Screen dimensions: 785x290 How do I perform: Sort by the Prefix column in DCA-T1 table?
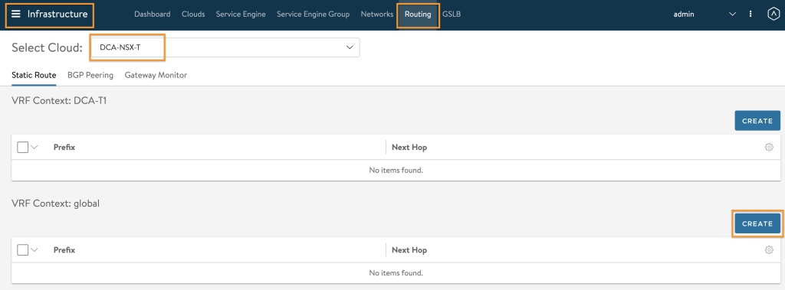[x=64, y=148]
